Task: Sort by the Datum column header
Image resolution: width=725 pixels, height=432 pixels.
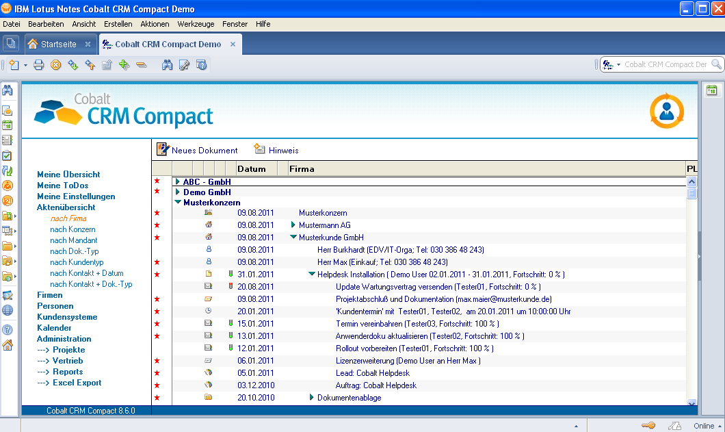Action: (256, 169)
